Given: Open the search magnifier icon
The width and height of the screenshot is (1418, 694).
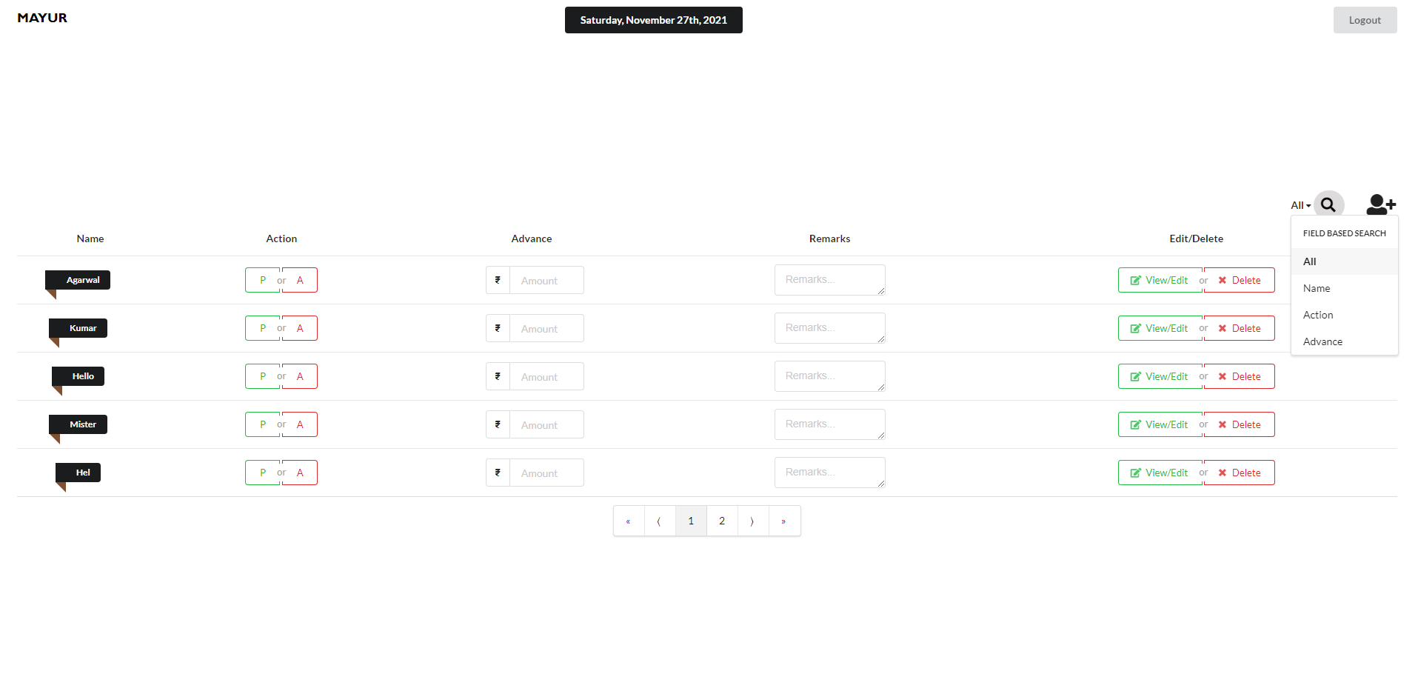Looking at the screenshot, I should coord(1328,204).
